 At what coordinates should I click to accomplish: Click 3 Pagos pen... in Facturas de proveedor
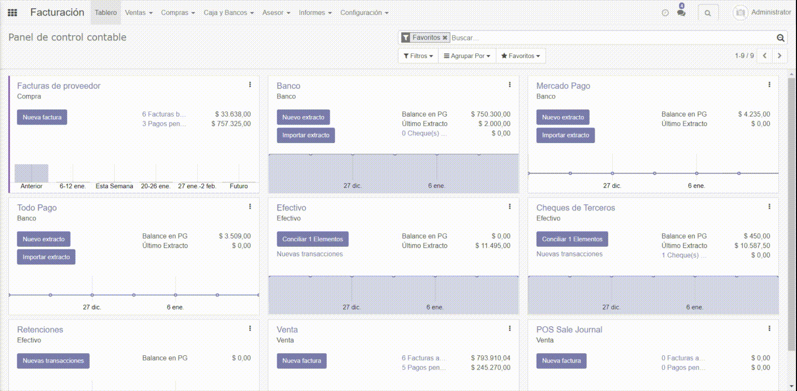pyautogui.click(x=164, y=124)
